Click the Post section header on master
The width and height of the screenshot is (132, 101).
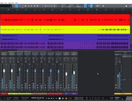[127, 80]
